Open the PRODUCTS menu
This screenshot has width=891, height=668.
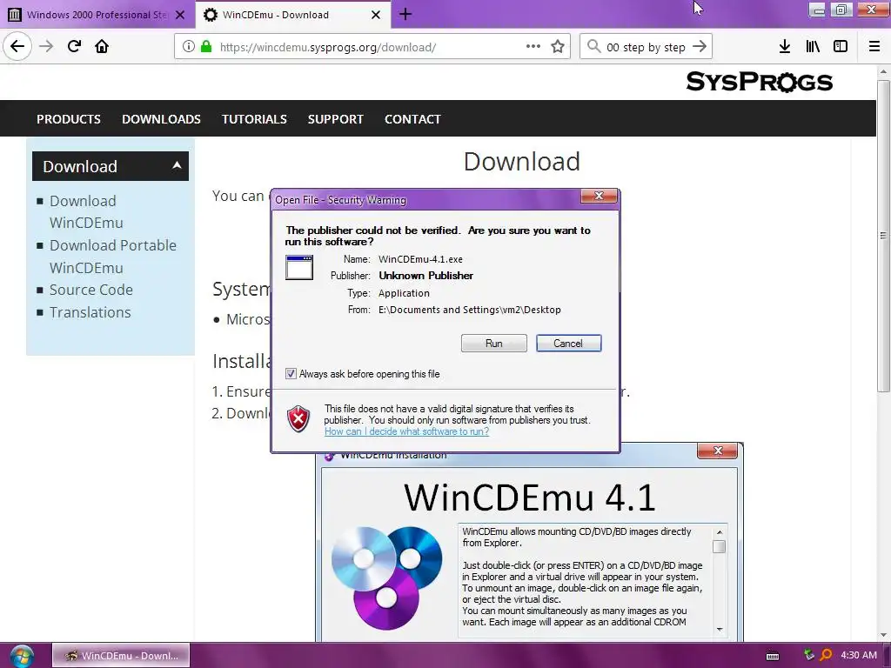(x=69, y=119)
